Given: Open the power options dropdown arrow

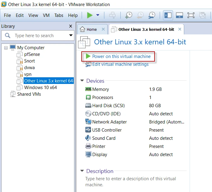Looking at the screenshot, I should pos(98,15).
